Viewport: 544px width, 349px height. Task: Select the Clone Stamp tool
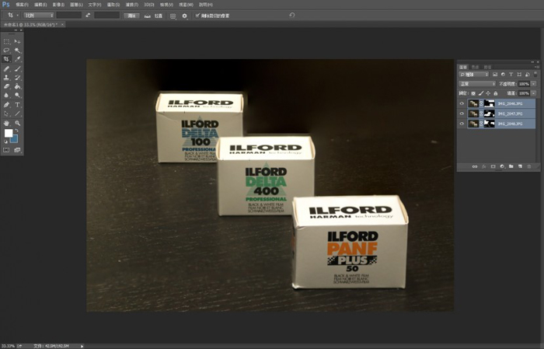(6, 78)
